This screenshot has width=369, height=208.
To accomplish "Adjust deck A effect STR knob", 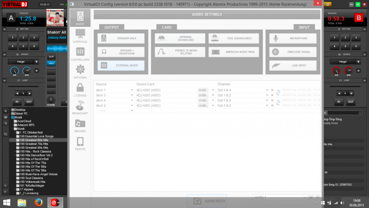I will tap(14, 71).
